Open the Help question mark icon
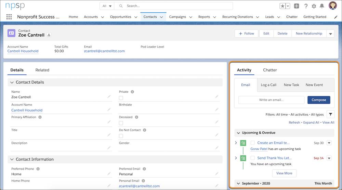 pyautogui.click(x=306, y=6)
